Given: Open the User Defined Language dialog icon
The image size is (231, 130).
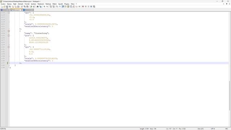Looking at the screenshot, I should pos(65,6).
